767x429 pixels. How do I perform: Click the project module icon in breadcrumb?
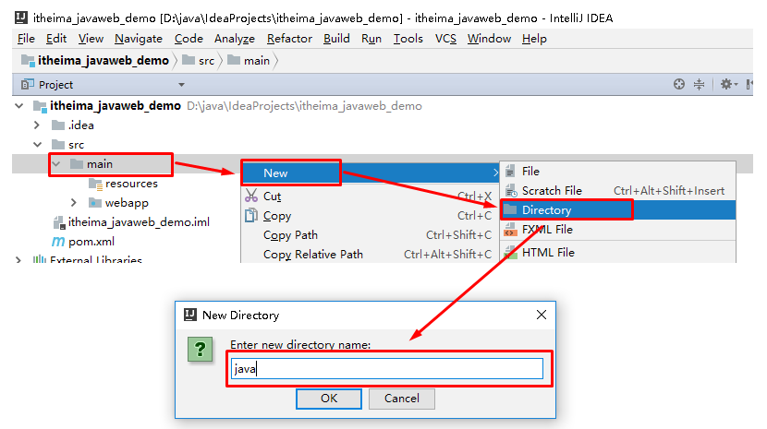pos(28,61)
